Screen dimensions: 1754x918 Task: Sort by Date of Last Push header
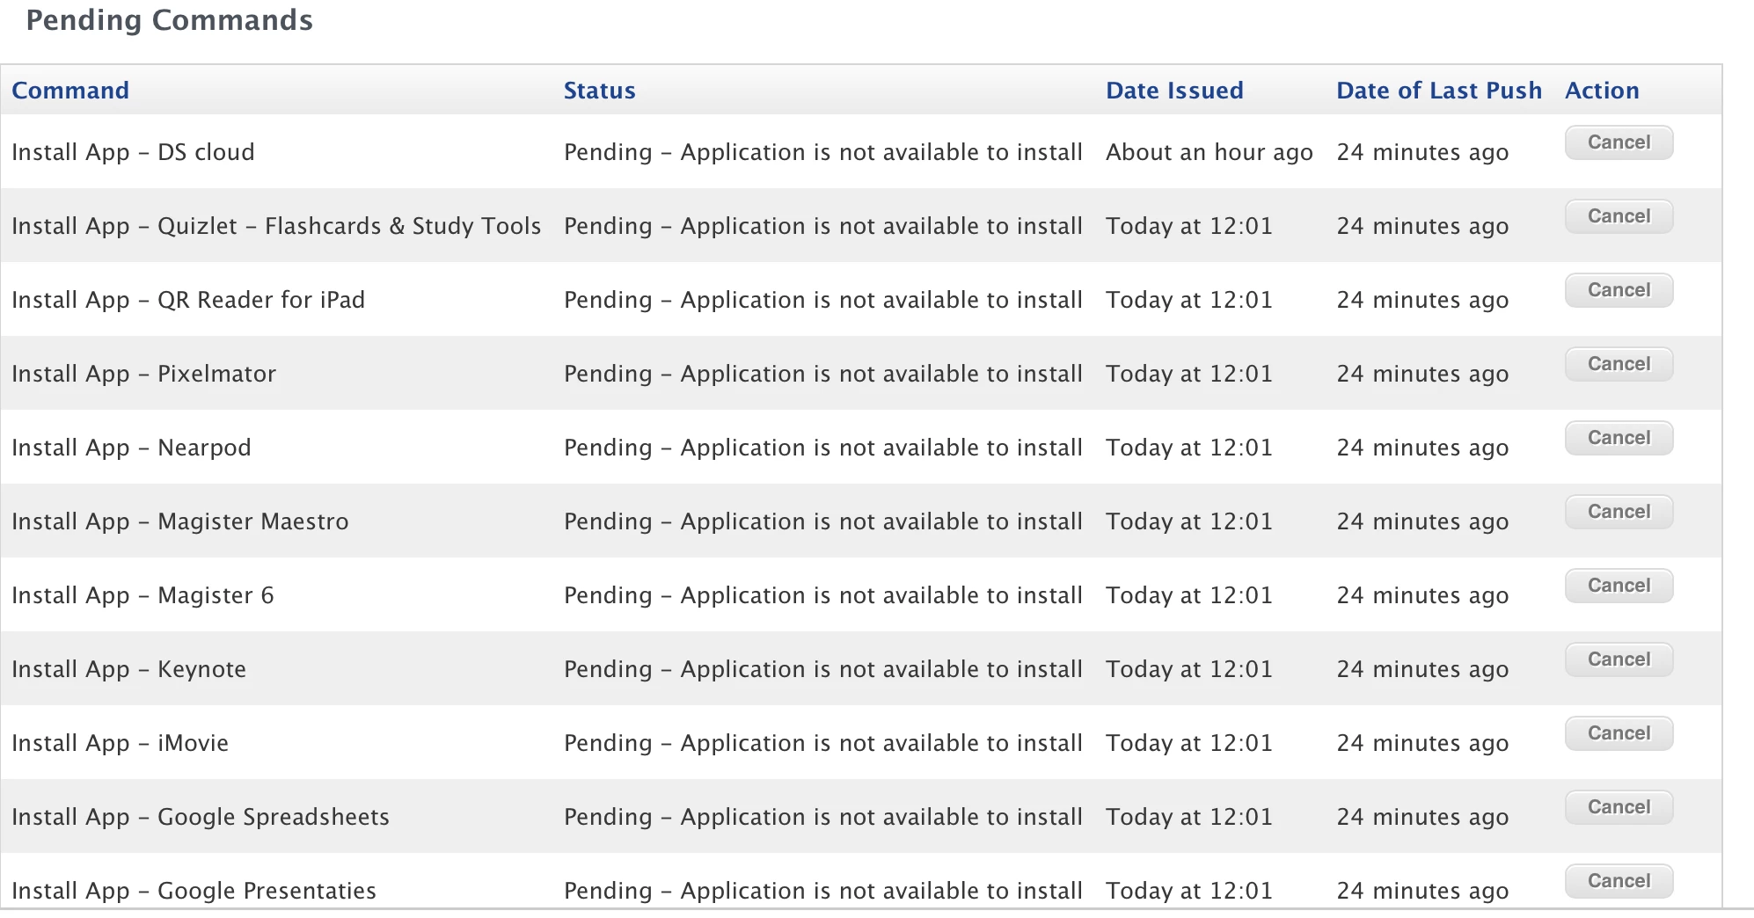(1439, 91)
